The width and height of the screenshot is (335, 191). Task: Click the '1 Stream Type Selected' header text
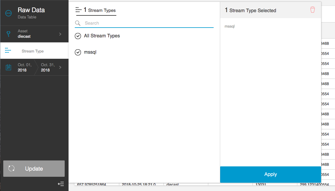[x=250, y=10]
